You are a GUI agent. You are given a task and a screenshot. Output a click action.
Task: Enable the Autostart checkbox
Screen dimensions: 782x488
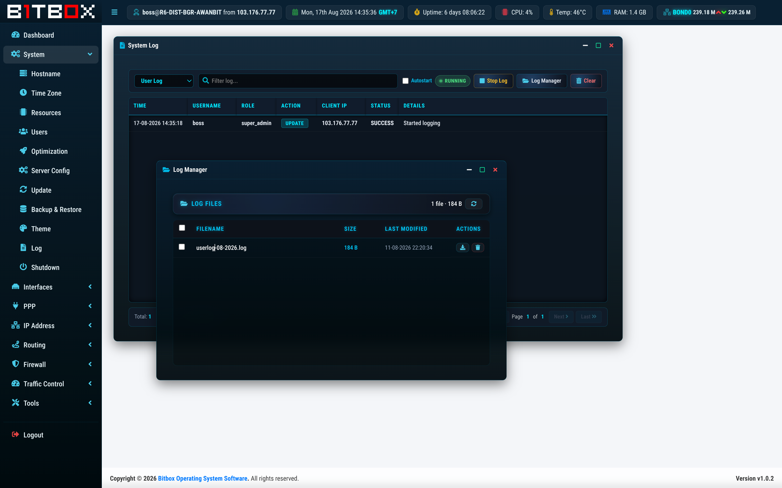pos(405,81)
